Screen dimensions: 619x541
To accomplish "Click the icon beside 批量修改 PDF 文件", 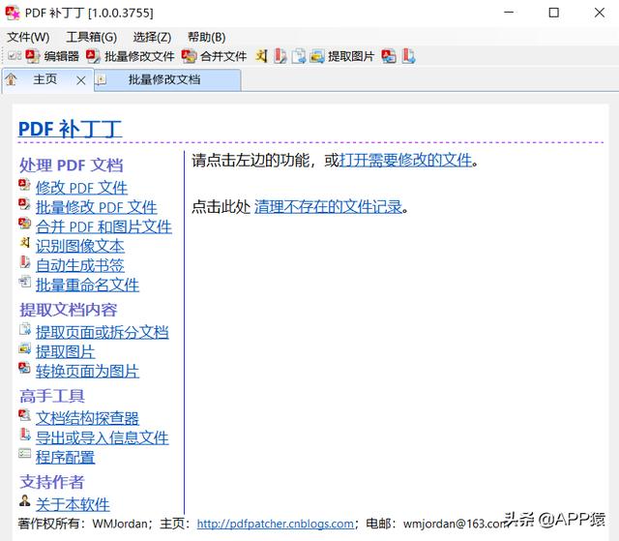I will click(24, 204).
